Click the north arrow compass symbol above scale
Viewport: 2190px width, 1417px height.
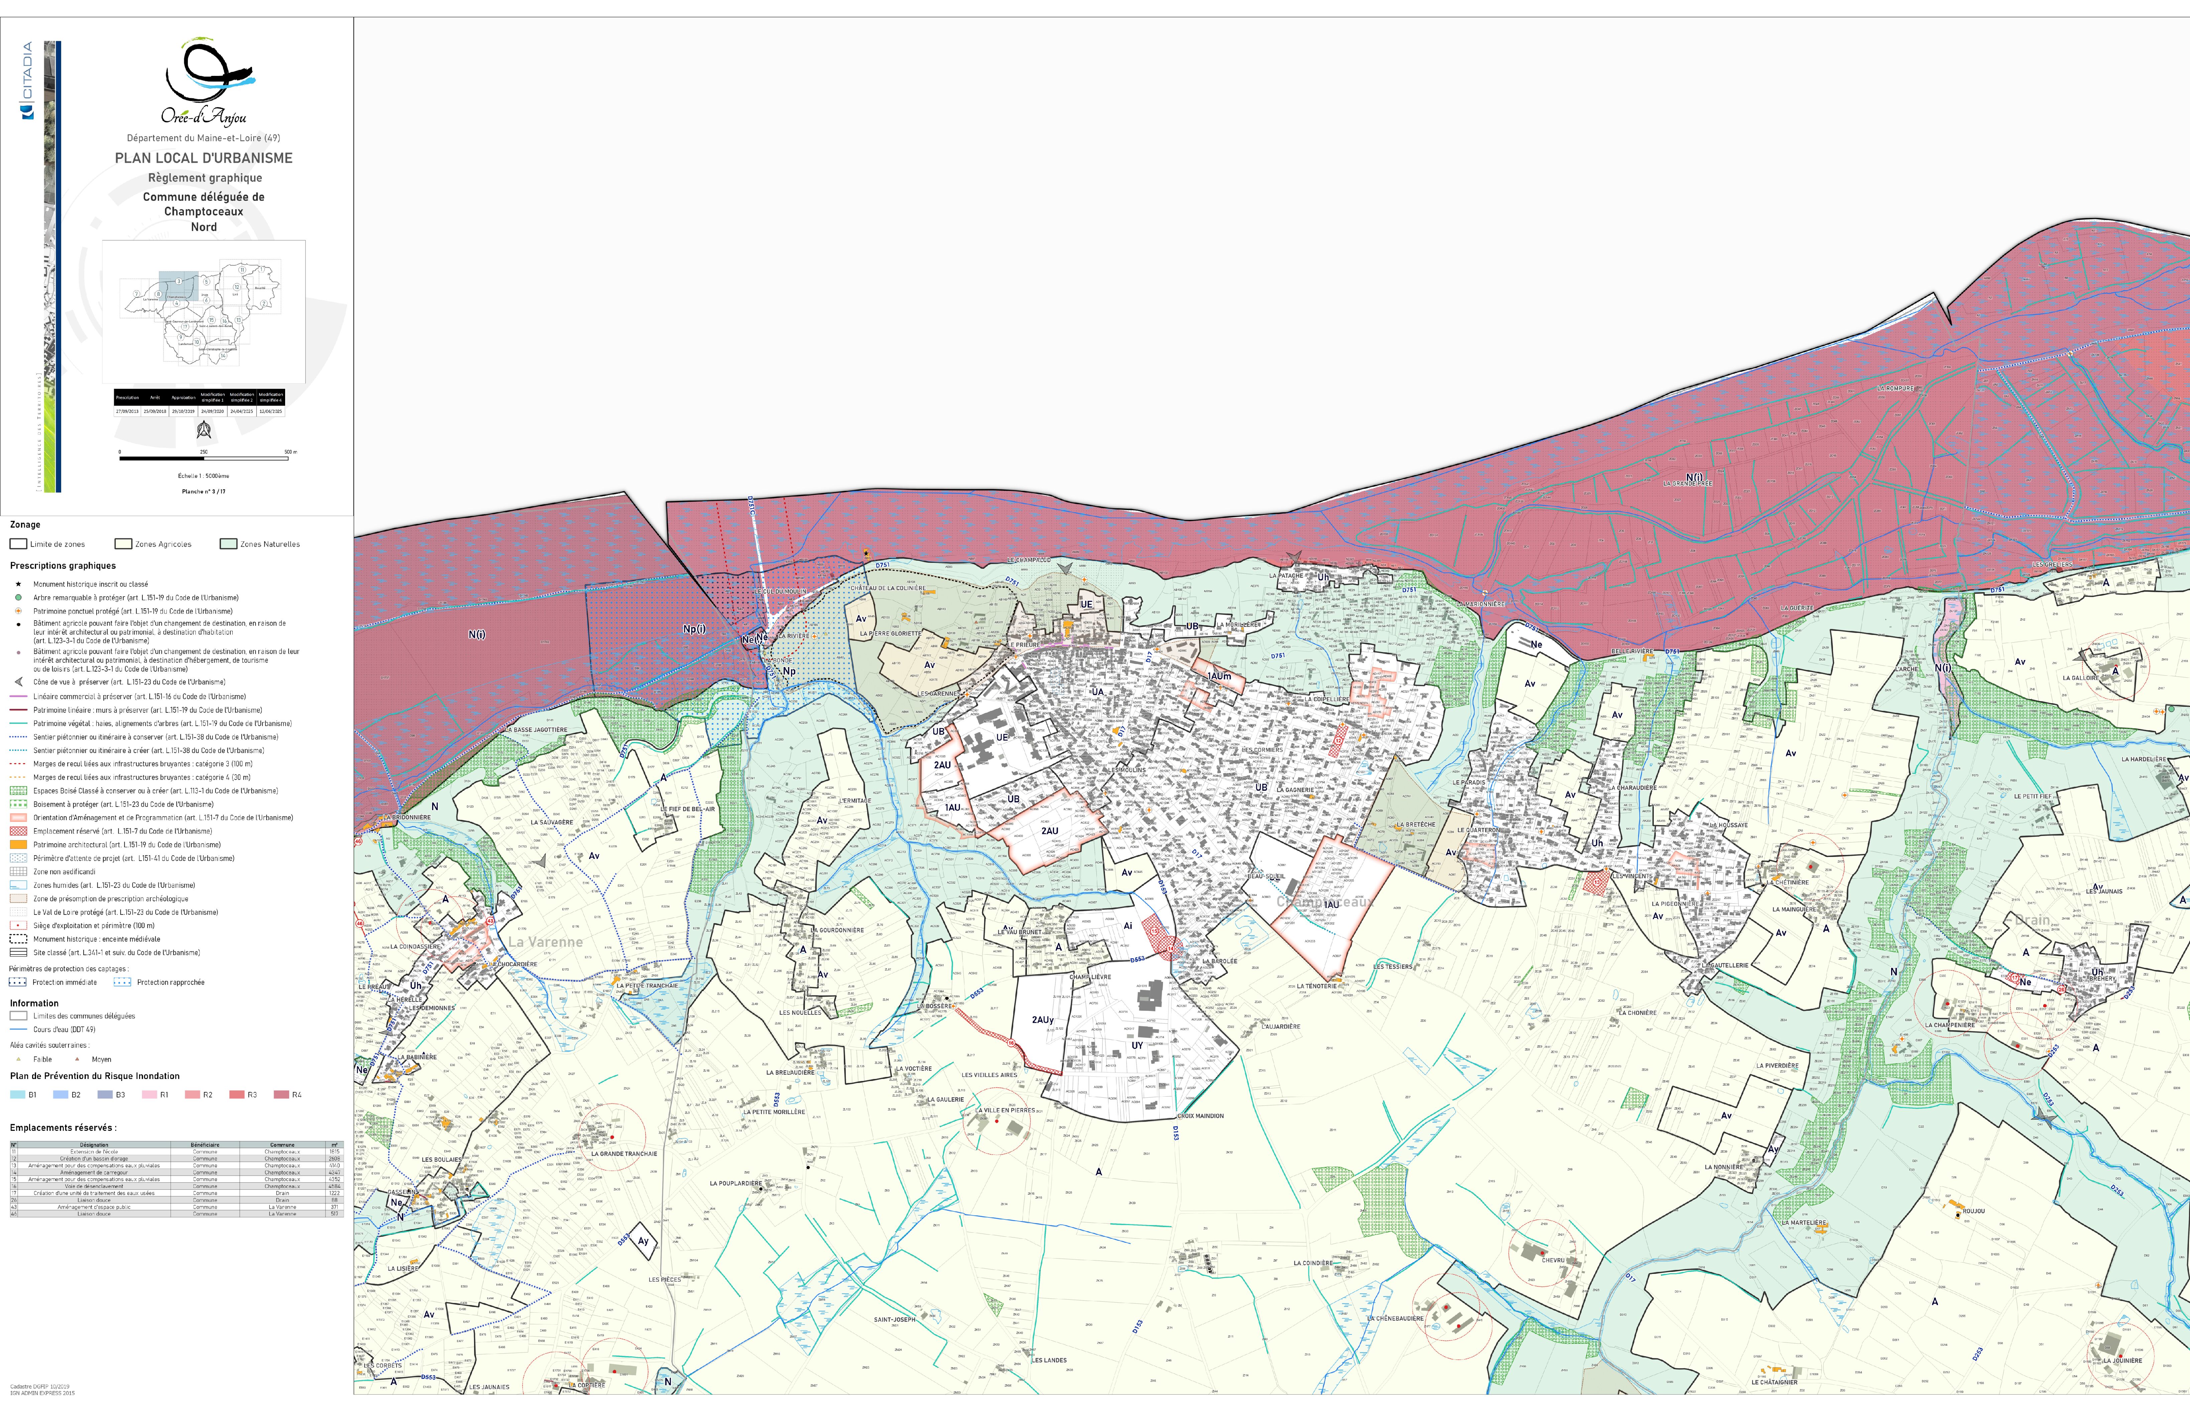click(x=204, y=430)
